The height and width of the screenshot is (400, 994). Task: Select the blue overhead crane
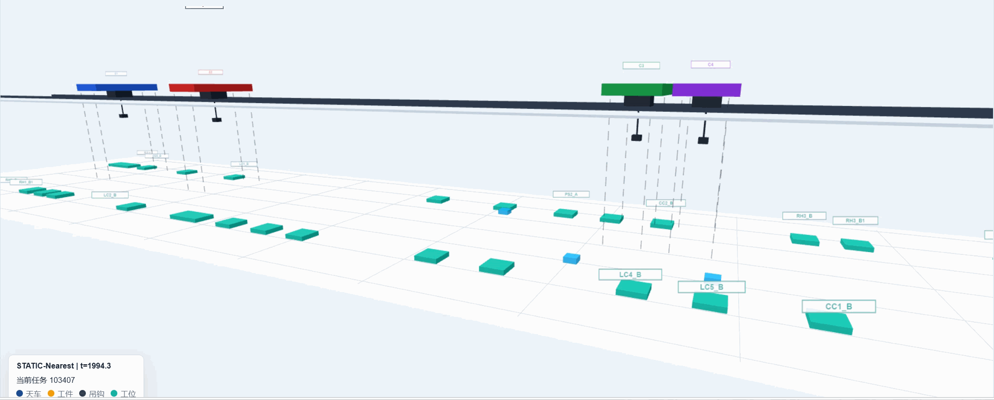tap(117, 87)
